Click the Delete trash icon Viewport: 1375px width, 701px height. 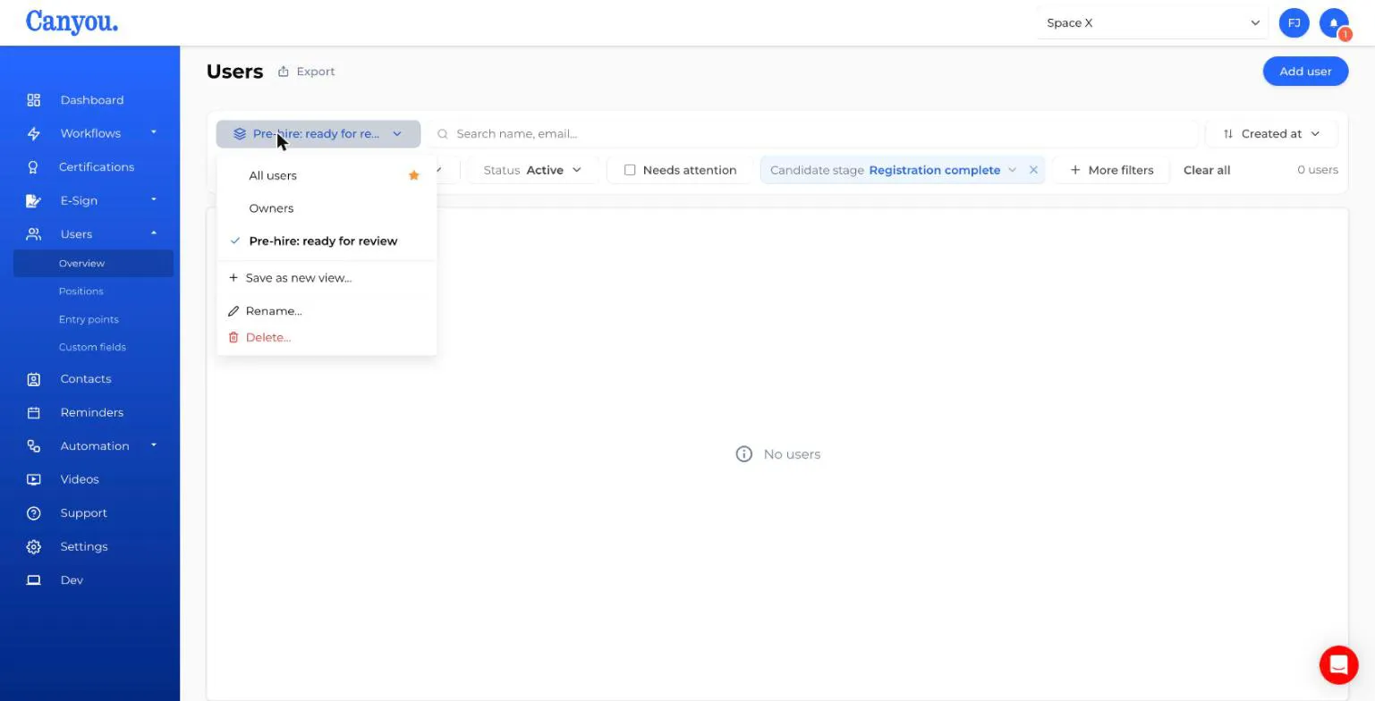point(233,337)
